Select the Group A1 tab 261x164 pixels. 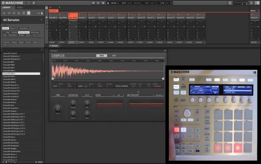click(53, 11)
